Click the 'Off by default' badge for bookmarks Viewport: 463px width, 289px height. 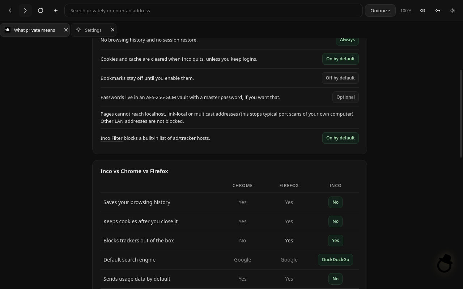pos(340,78)
